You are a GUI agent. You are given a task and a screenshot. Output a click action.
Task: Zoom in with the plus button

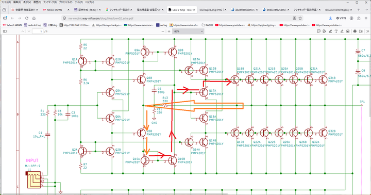[169, 31]
